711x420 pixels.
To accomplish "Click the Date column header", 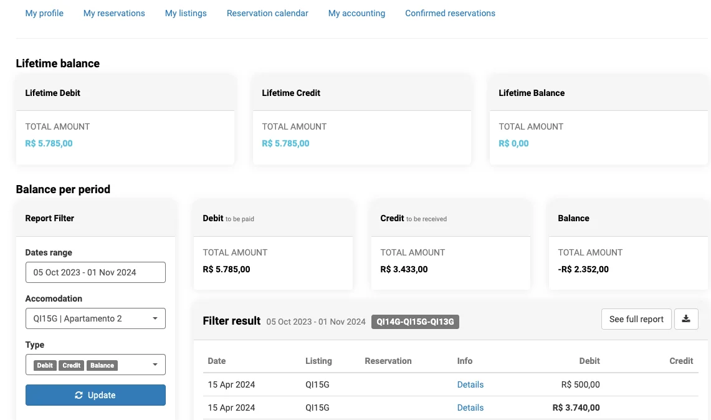I will [x=217, y=361].
